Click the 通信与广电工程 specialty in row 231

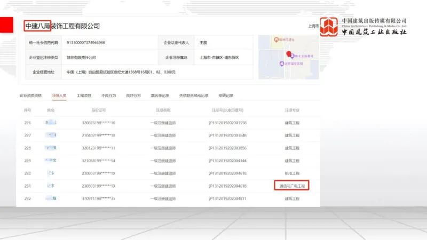coord(292,186)
